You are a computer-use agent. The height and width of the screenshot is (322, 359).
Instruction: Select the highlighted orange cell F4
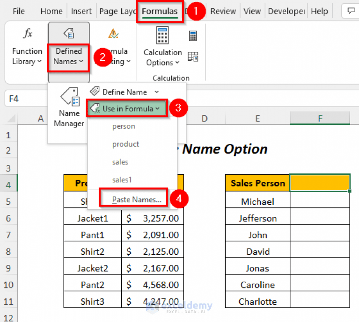[x=320, y=183]
